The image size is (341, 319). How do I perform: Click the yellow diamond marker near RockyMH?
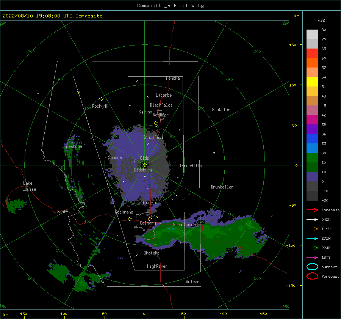[x=101, y=99]
